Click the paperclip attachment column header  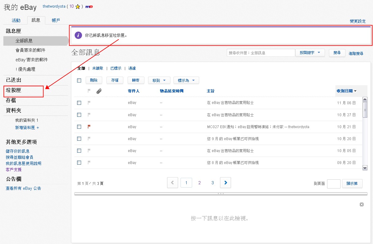pyautogui.click(x=99, y=91)
